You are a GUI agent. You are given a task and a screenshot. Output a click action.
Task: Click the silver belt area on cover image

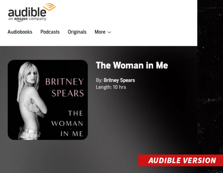pyautogui.click(x=29, y=132)
